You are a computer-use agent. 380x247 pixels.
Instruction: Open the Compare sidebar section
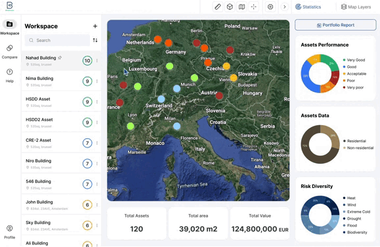click(x=9, y=52)
